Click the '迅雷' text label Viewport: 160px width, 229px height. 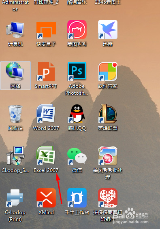pos(108,44)
